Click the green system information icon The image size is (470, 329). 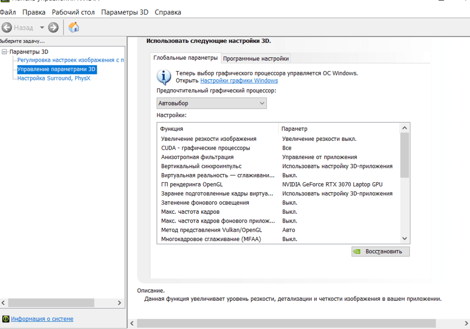point(6,319)
